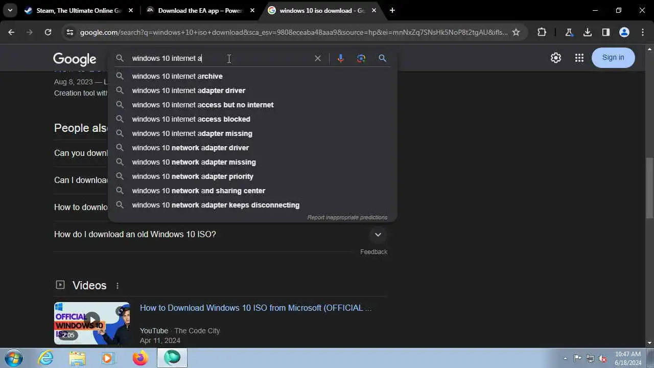The image size is (654, 368).
Task: Clear the search box text
Action: pos(318,58)
